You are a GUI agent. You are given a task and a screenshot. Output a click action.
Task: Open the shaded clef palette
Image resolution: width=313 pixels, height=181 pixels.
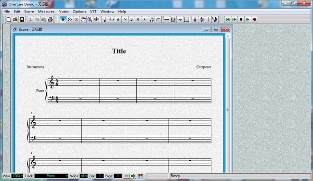coord(202,20)
